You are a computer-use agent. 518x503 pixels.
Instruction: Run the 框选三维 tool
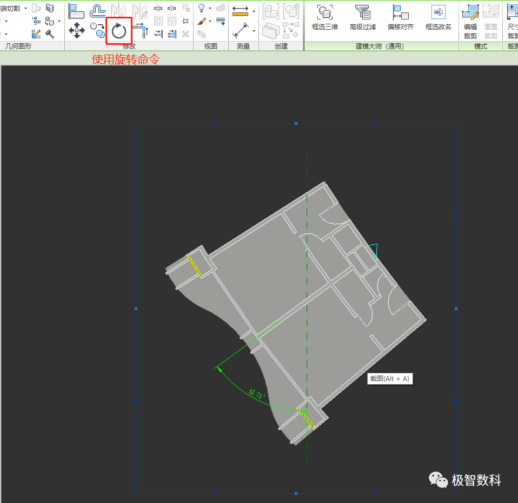[x=325, y=17]
